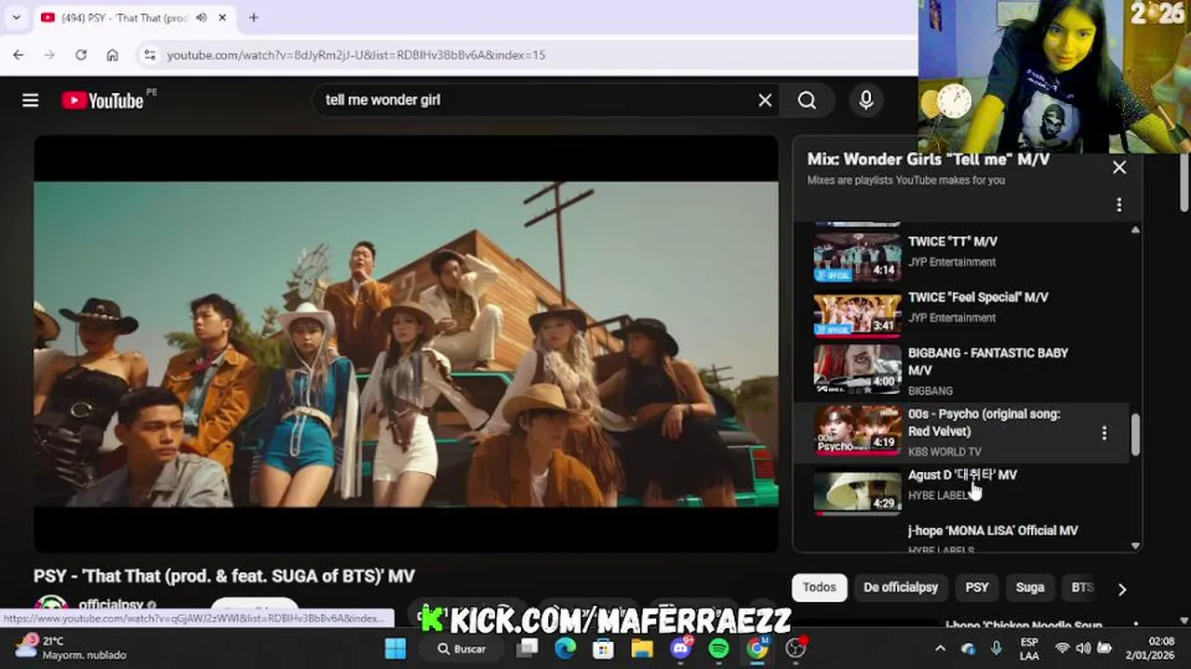Viewport: 1191px width, 669px height.
Task: Open the weather widget 21°C
Action: 70,649
